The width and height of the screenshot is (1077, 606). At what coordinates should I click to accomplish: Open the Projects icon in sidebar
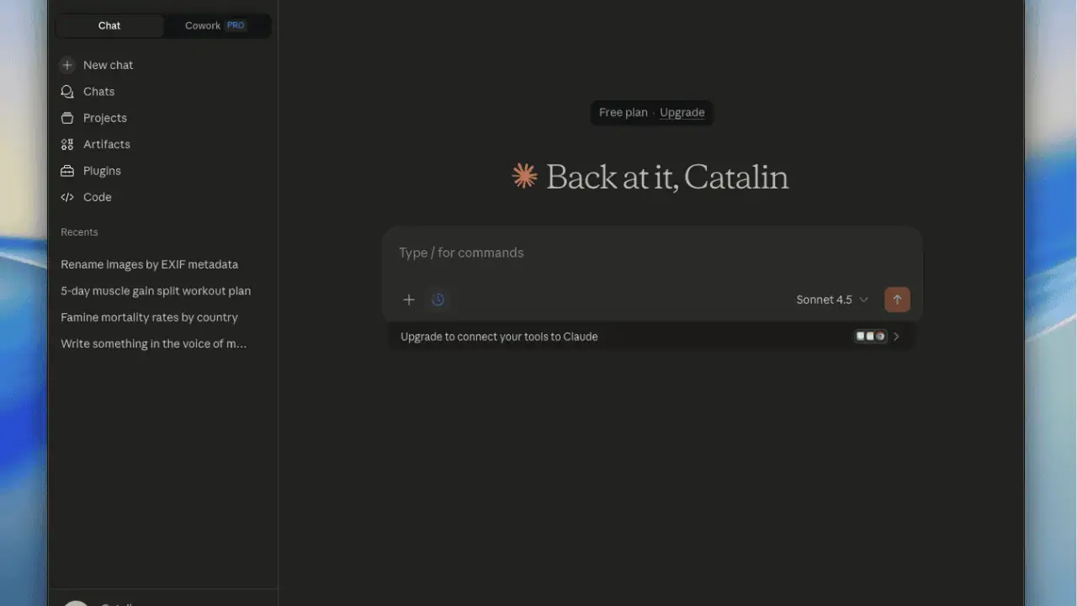67,118
